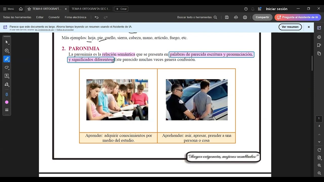Go to next page down chevron
Screen dimensions: 324x182
319,142
